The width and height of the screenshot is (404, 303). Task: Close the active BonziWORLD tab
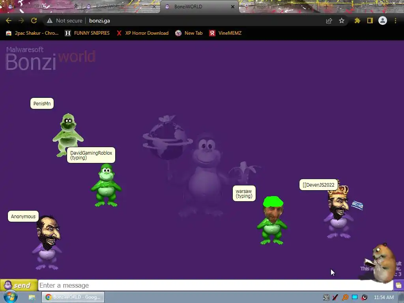pos(233,7)
